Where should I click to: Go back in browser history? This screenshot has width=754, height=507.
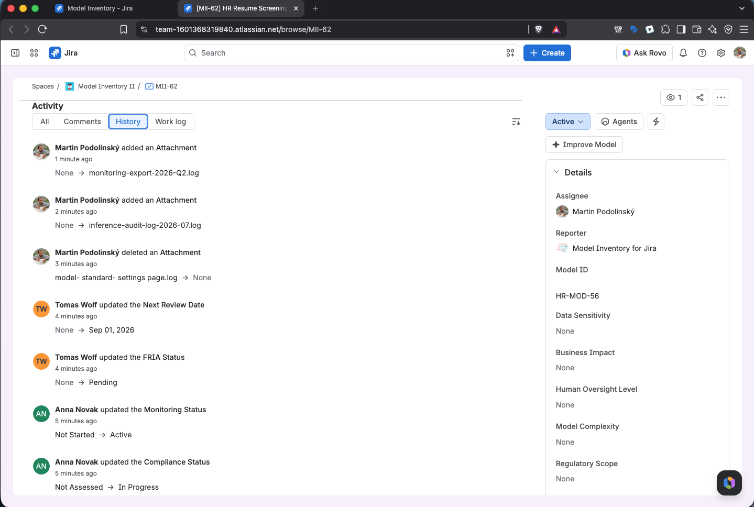pos(11,29)
